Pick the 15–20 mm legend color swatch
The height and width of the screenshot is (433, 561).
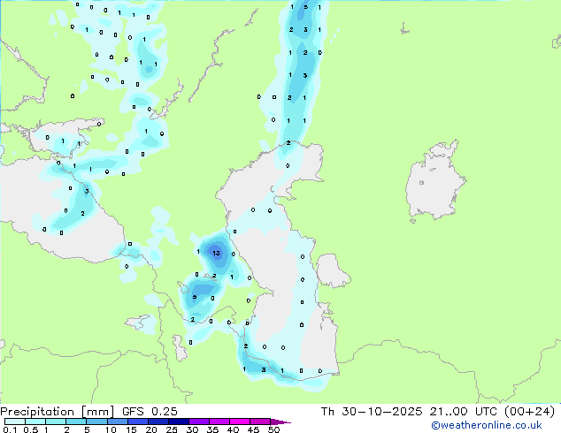(x=137, y=422)
